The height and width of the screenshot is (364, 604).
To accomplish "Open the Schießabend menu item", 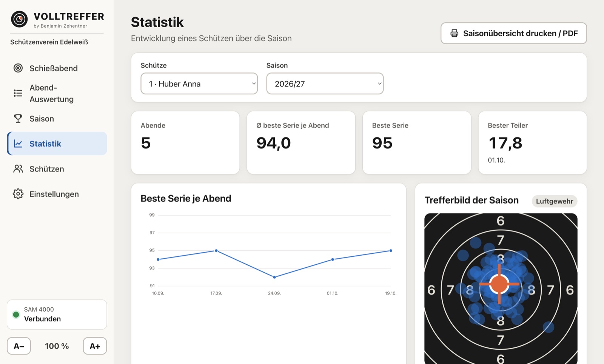I will point(57,68).
